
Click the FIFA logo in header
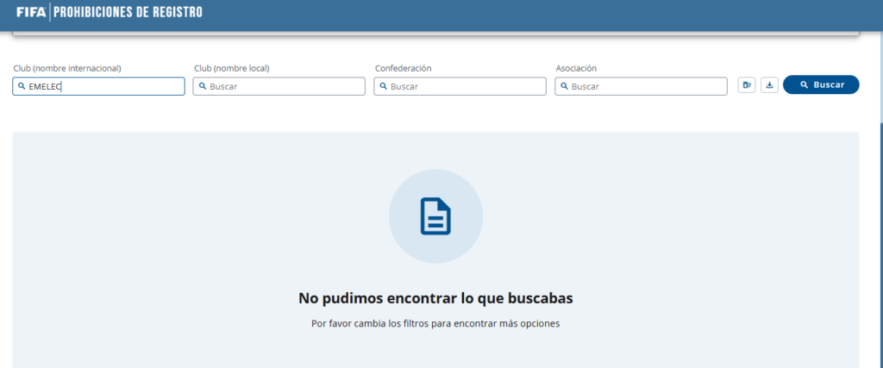tap(31, 12)
